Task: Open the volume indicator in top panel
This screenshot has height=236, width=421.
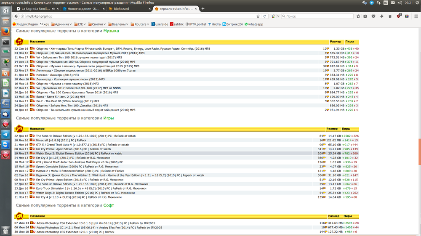Action: [400, 3]
